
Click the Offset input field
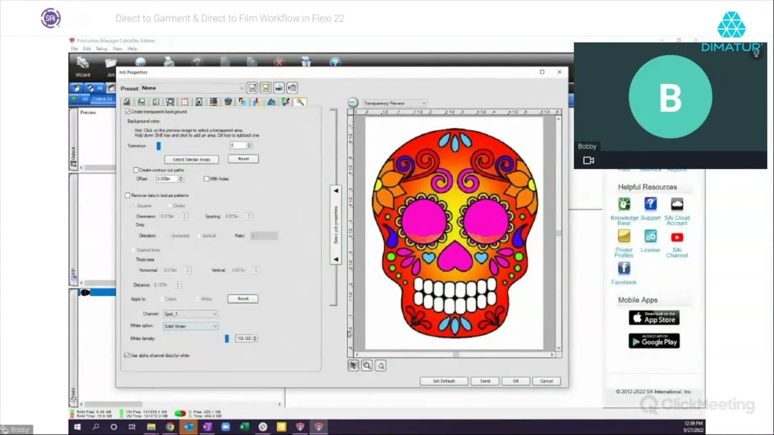(167, 179)
